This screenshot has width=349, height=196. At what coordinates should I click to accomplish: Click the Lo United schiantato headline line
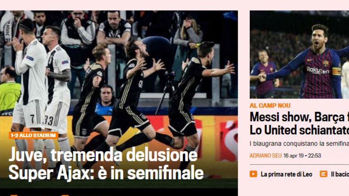click(x=299, y=130)
